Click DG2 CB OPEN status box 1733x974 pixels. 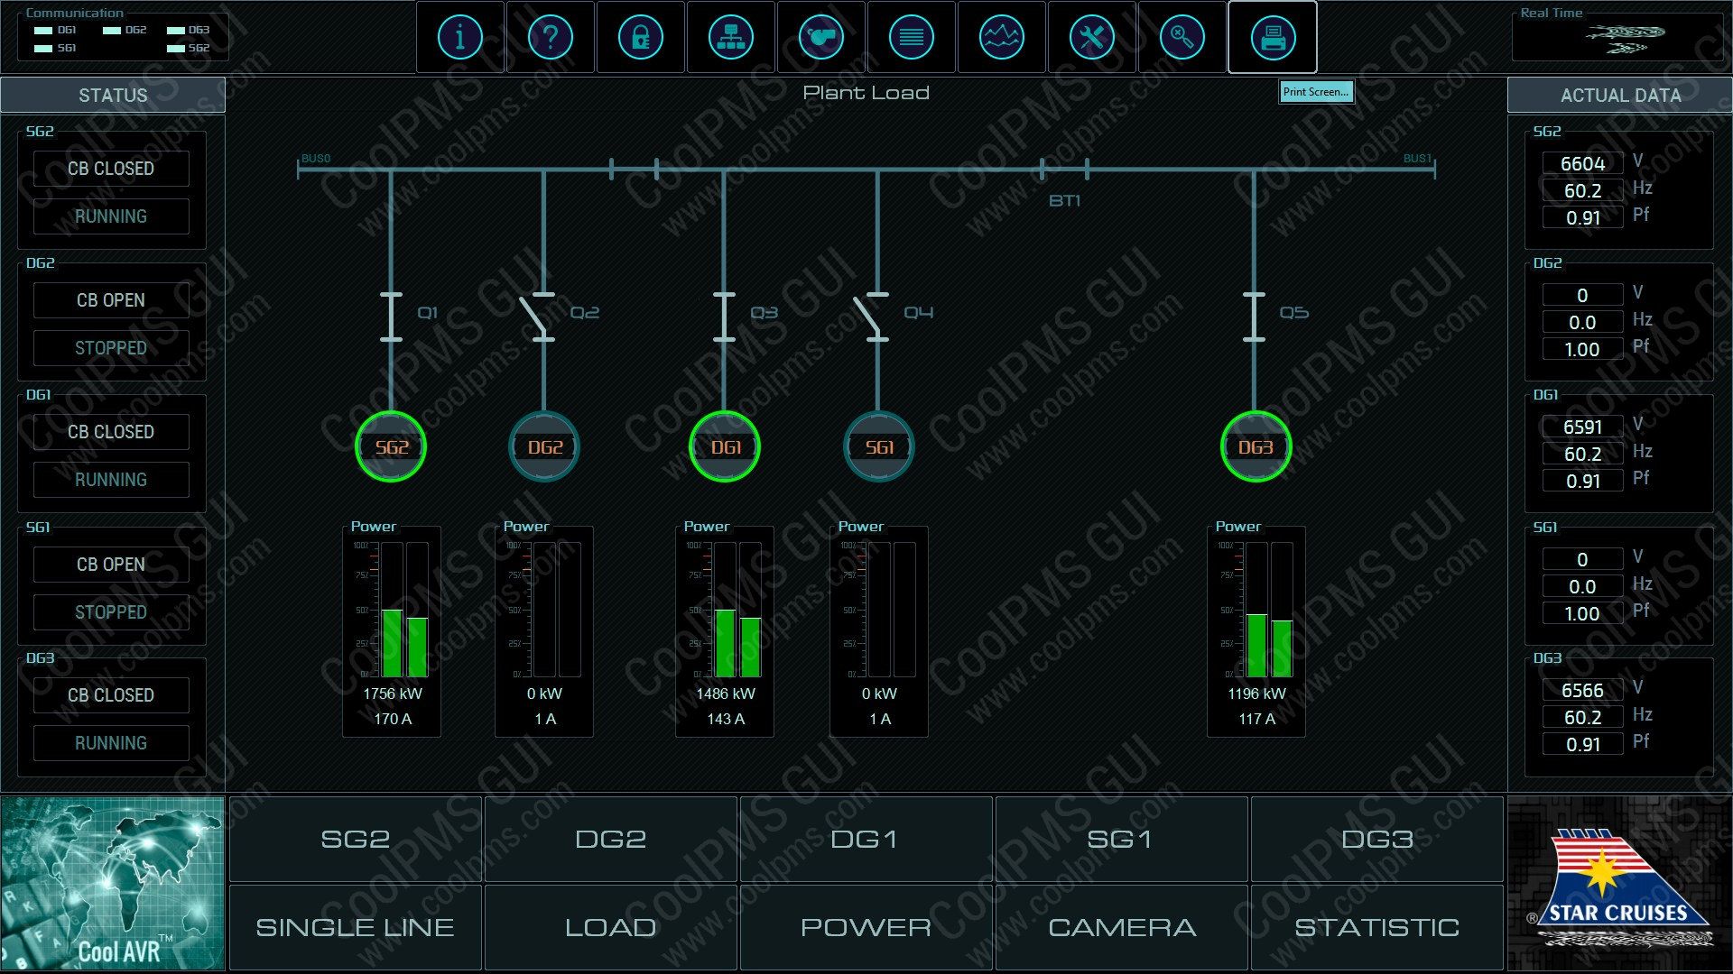pyautogui.click(x=111, y=300)
